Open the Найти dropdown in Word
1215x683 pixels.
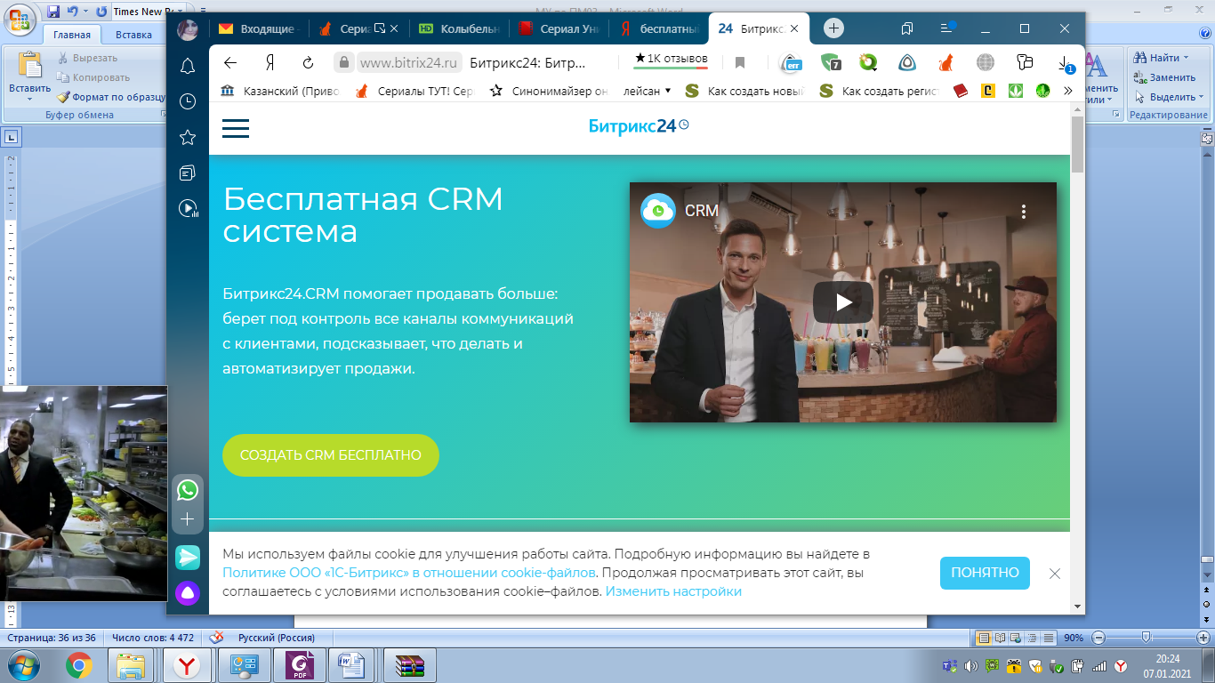tap(1163, 58)
